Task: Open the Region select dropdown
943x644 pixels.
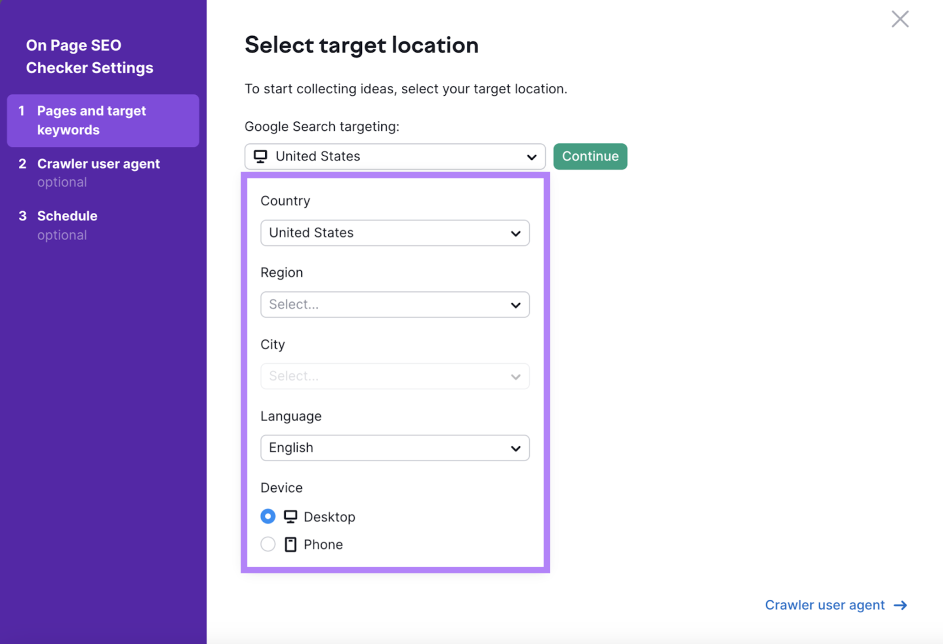Action: pos(395,304)
